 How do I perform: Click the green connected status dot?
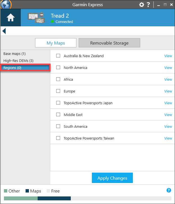coord(52,22)
